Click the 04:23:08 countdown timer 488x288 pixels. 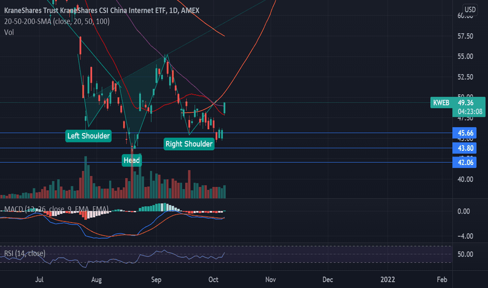(x=470, y=112)
